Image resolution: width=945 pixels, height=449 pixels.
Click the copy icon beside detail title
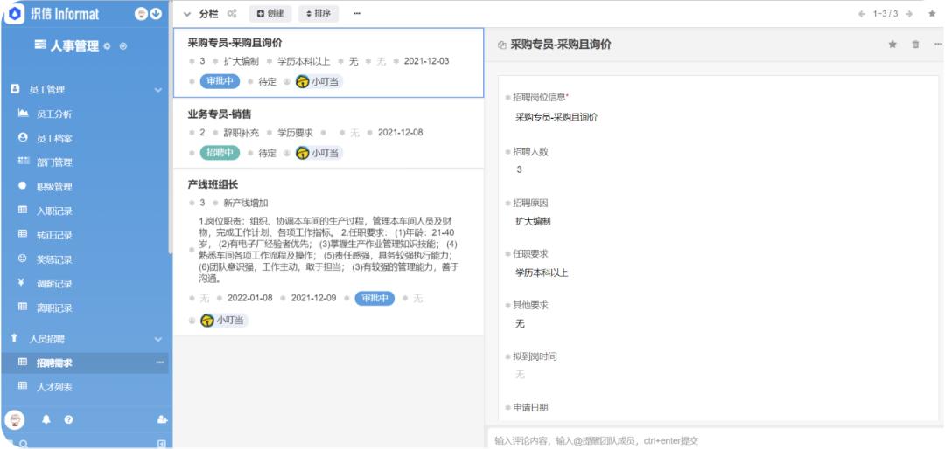(x=501, y=45)
